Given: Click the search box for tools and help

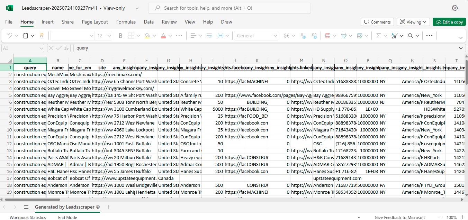Looking at the screenshot, I should (229, 8).
